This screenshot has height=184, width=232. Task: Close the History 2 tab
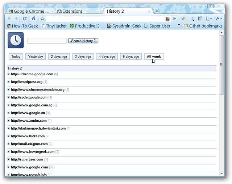tap(149, 12)
